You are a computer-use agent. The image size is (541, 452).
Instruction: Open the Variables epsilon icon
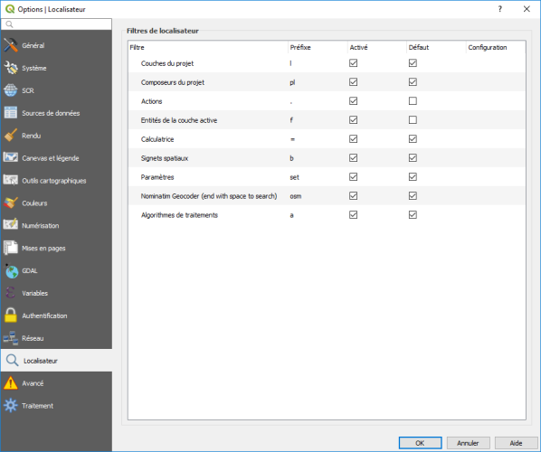pyautogui.click(x=11, y=293)
